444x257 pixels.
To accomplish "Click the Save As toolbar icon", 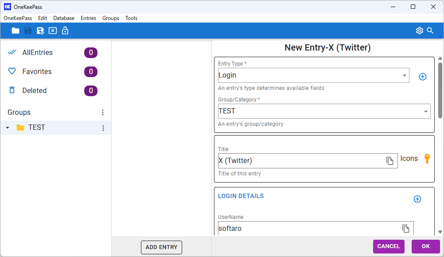I will tap(40, 31).
